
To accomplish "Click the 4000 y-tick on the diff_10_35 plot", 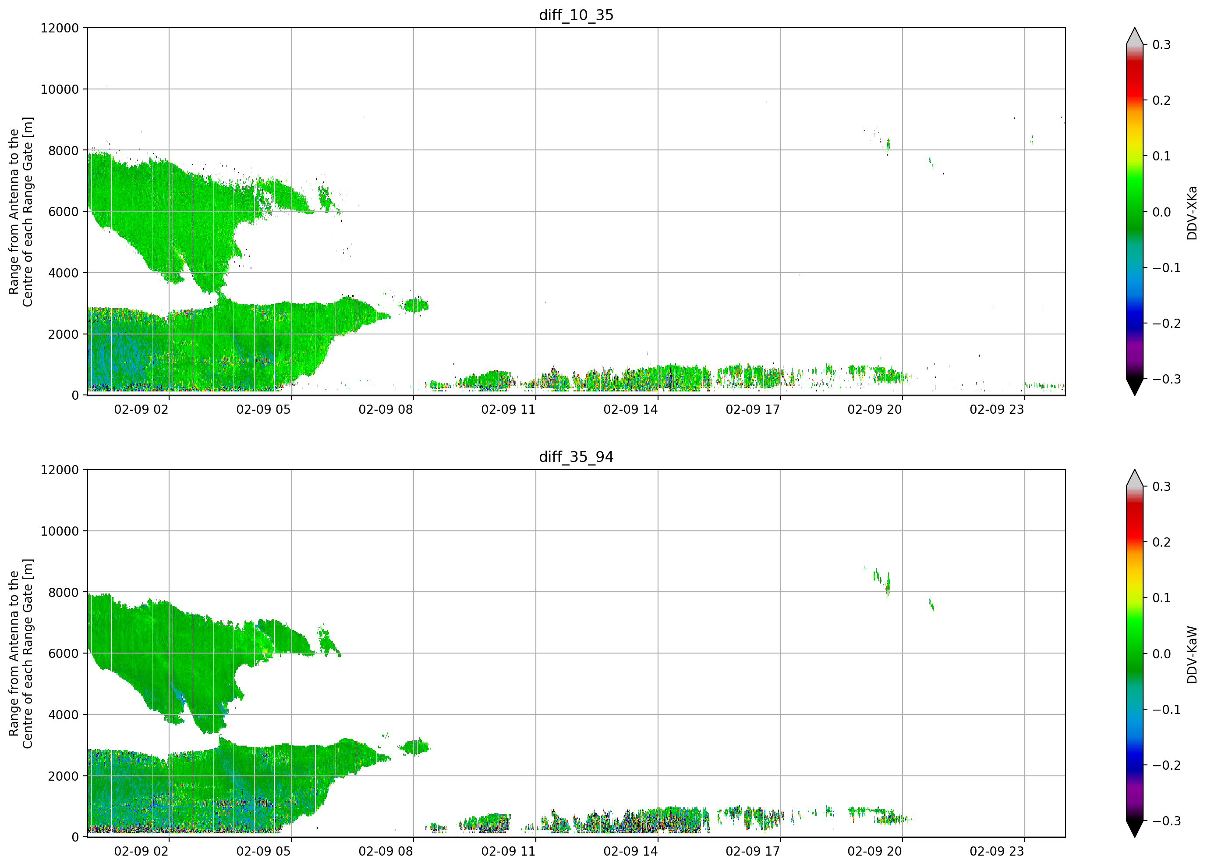I will [x=64, y=273].
